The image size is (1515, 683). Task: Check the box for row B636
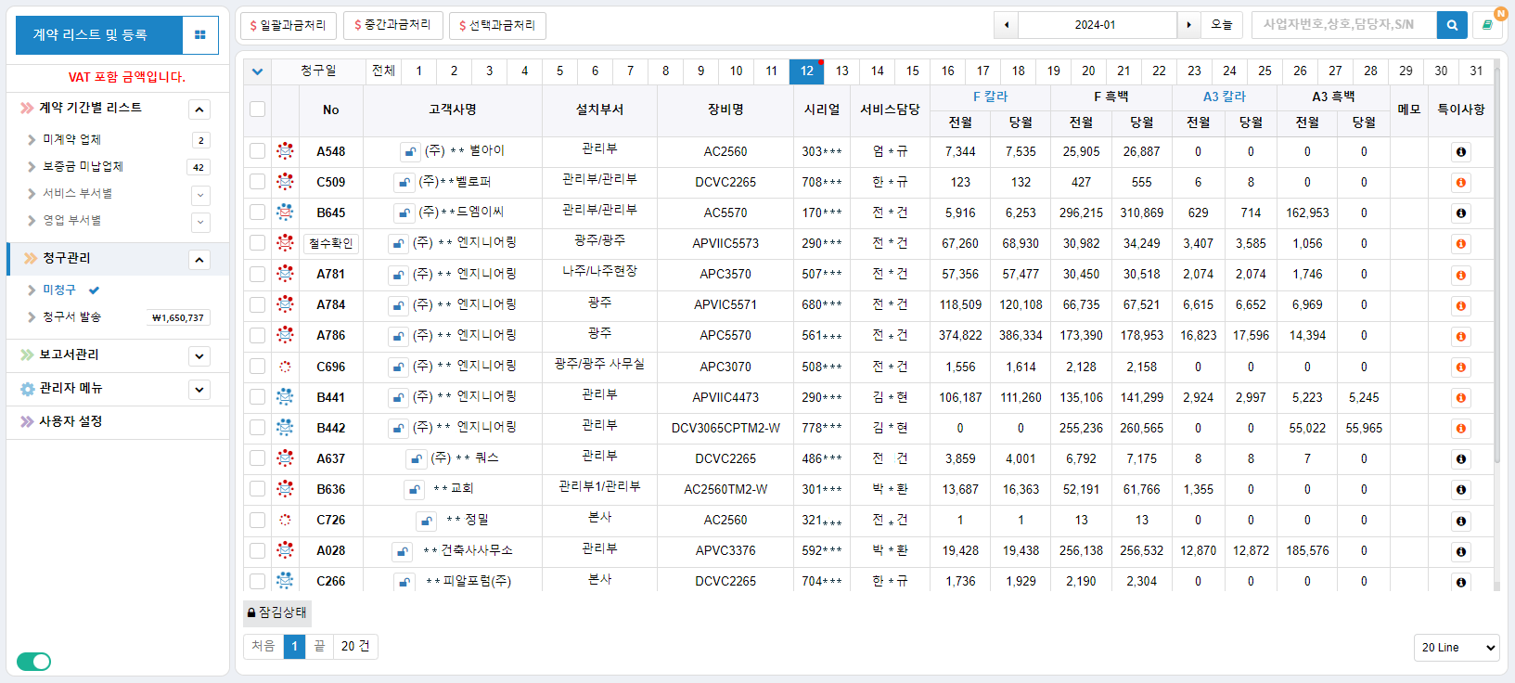point(257,488)
